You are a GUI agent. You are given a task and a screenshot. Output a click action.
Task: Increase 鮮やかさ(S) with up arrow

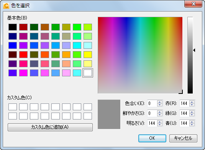tap(160, 112)
